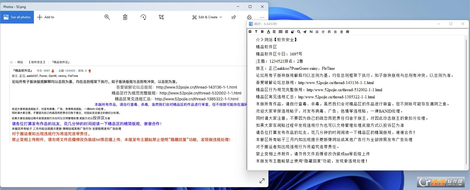Screen dimensions: 470x190
Task: Click the T text icon in OCR toolbar
Action: [x=256, y=32]
